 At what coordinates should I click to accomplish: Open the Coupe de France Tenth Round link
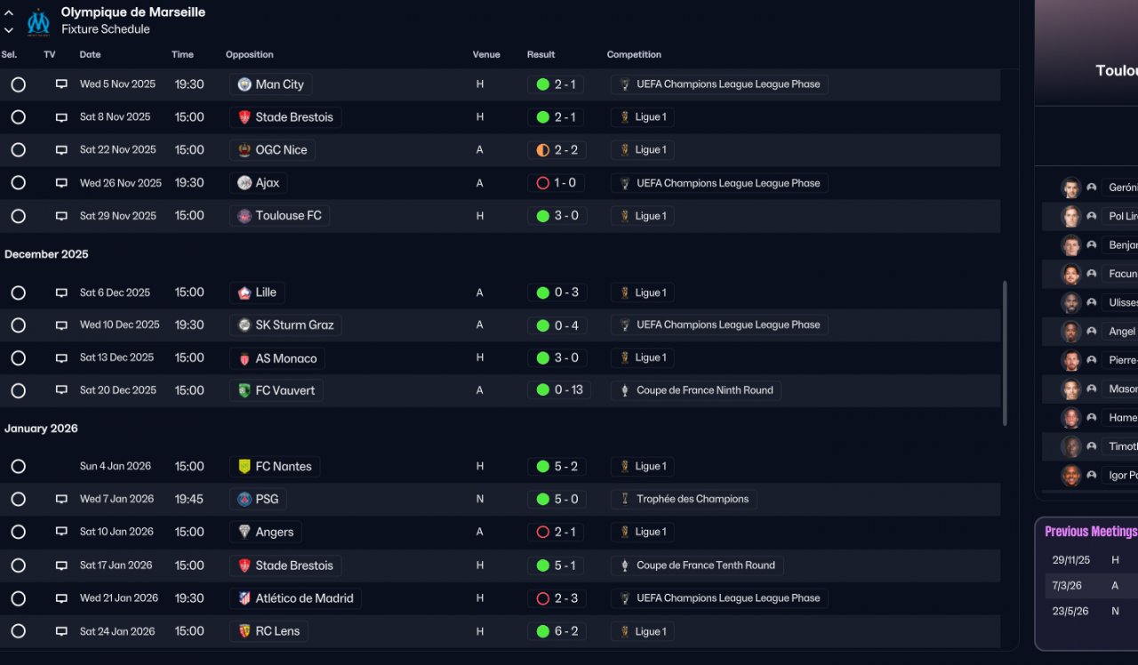705,565
